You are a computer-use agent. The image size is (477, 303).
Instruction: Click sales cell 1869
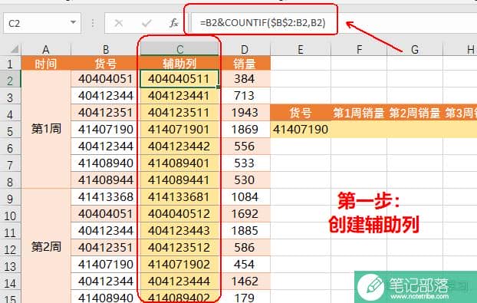[245, 130]
